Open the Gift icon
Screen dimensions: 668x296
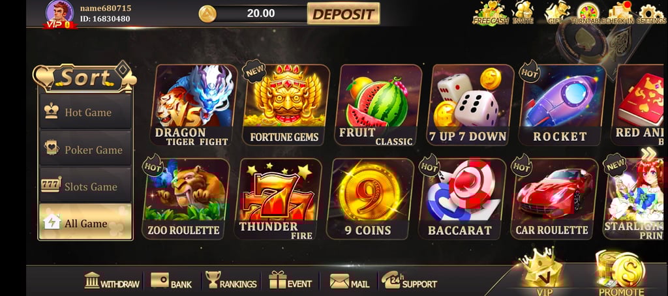[557, 12]
